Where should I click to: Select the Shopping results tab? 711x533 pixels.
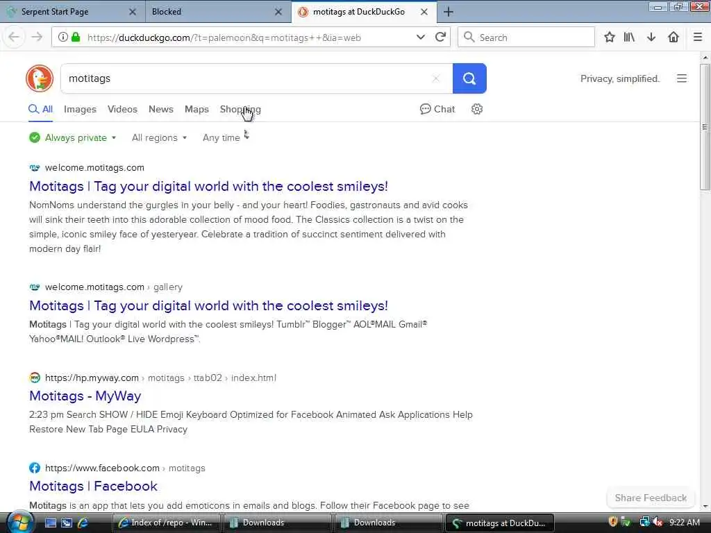point(240,109)
